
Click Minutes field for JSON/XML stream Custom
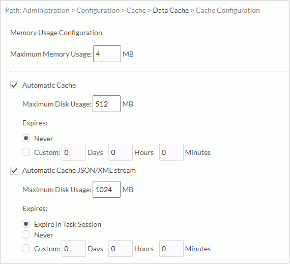tap(171, 248)
